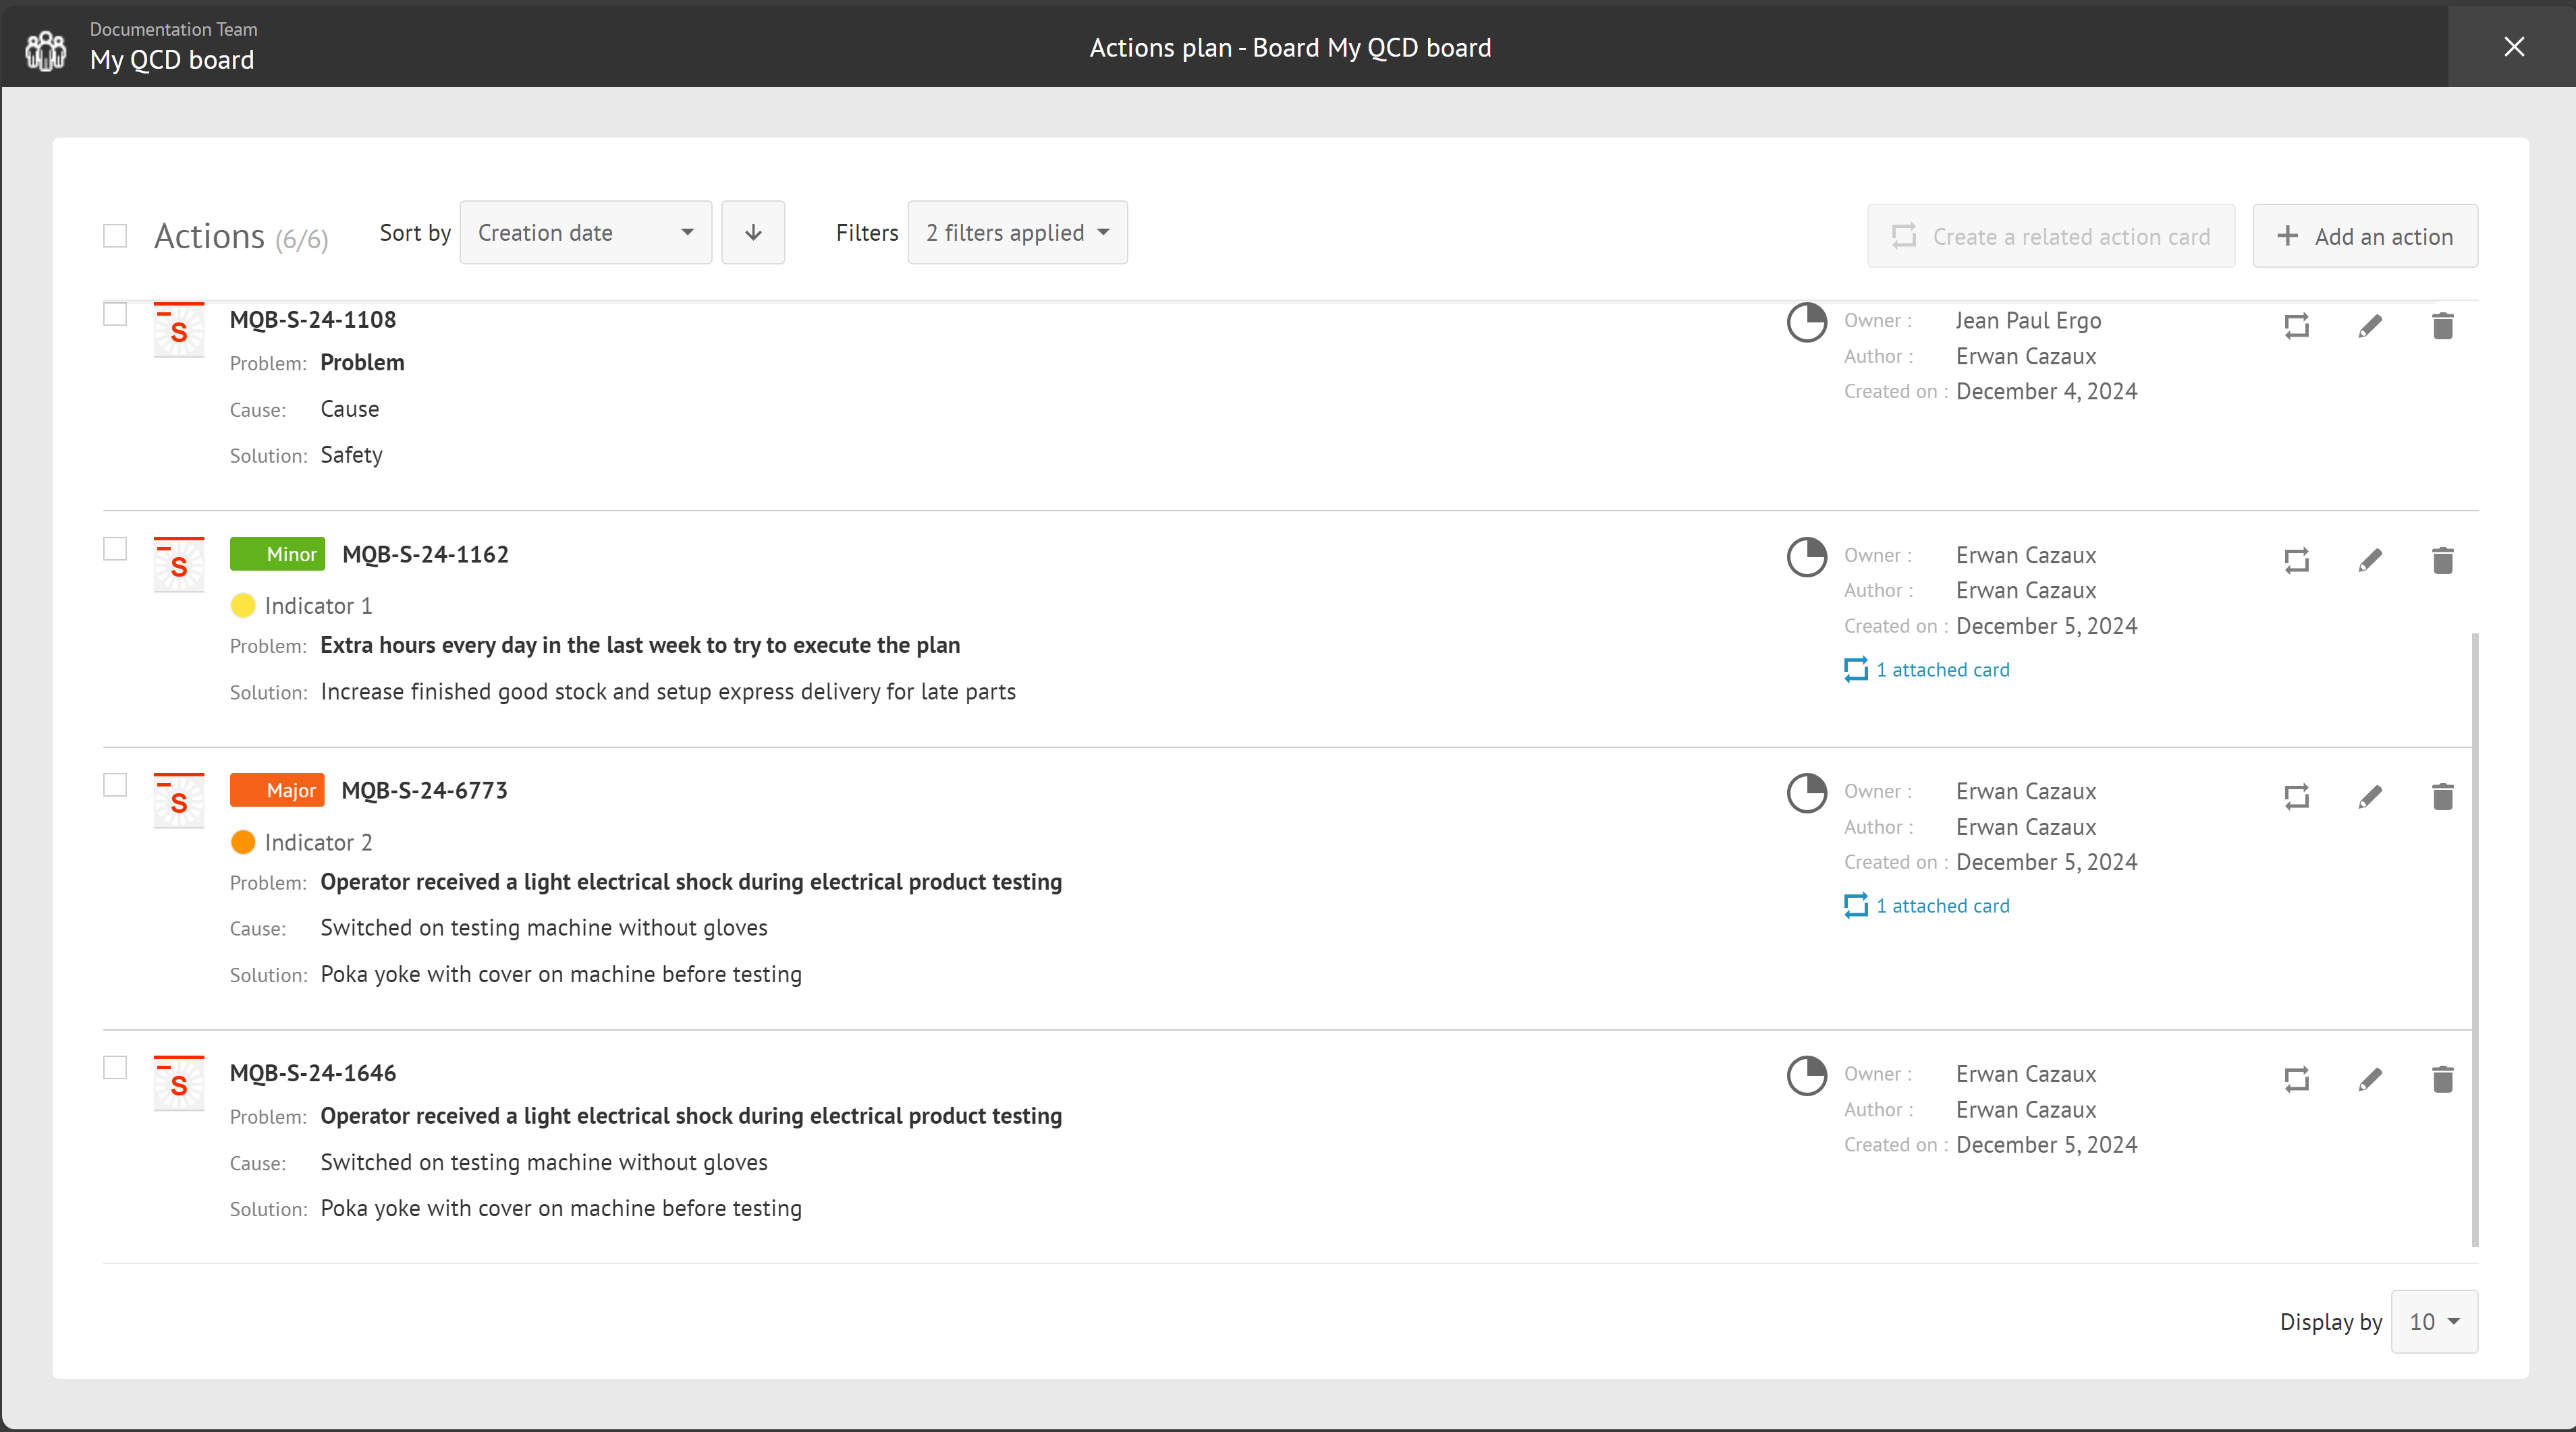Click action ID MQB-S-24-6773

[424, 791]
